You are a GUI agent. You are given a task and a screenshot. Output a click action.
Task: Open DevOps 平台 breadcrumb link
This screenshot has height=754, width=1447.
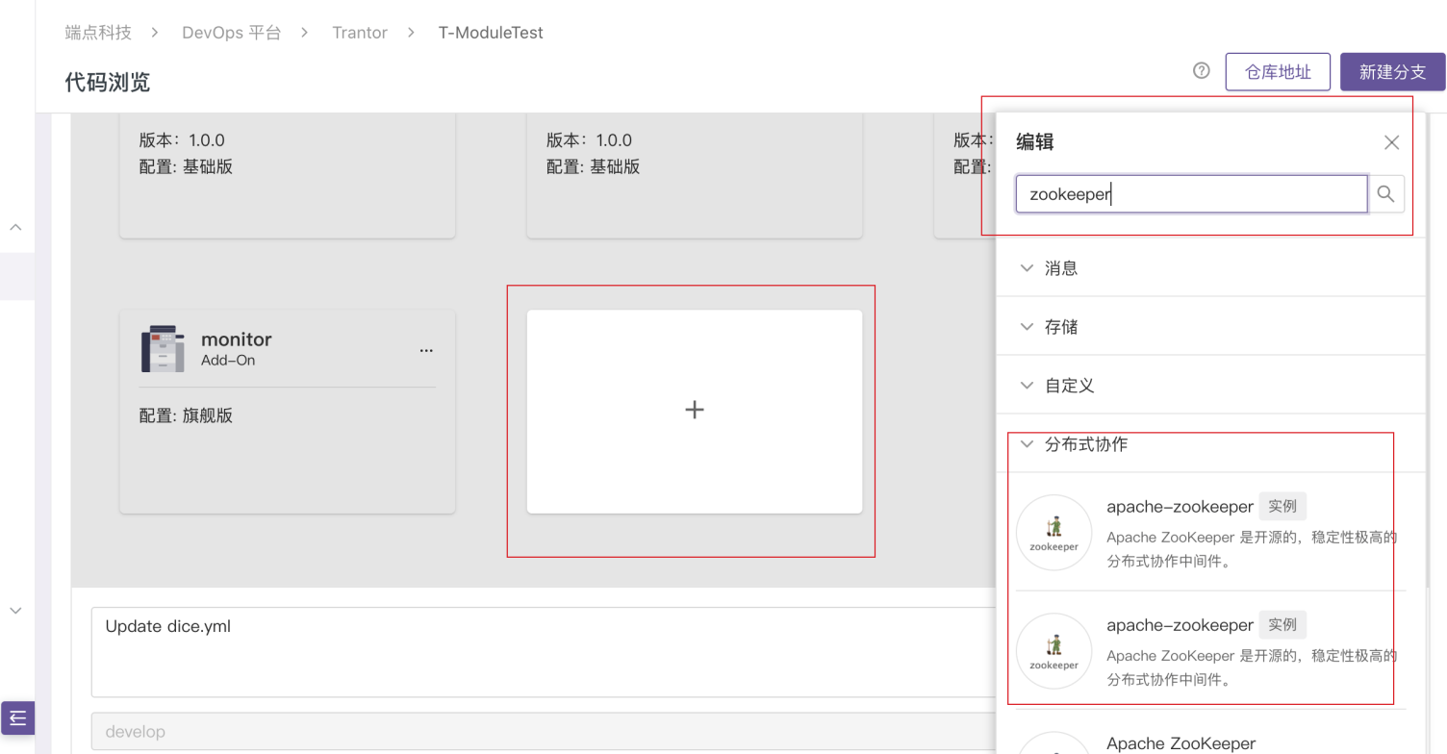231,33
